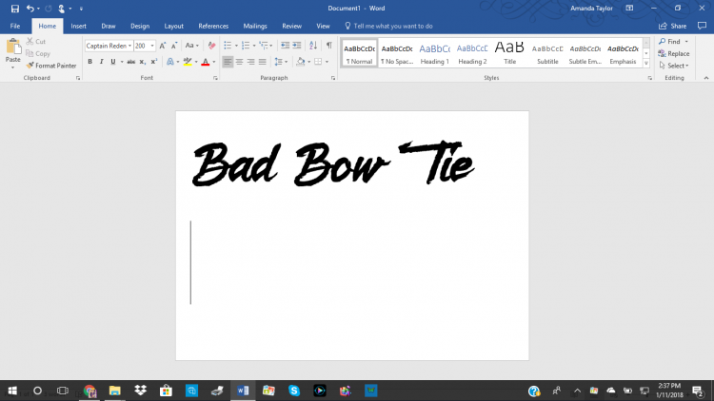Open the File tab

tap(15, 26)
